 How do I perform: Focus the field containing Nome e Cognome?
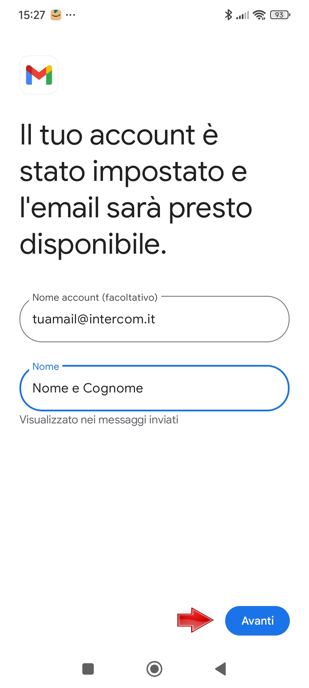click(154, 388)
